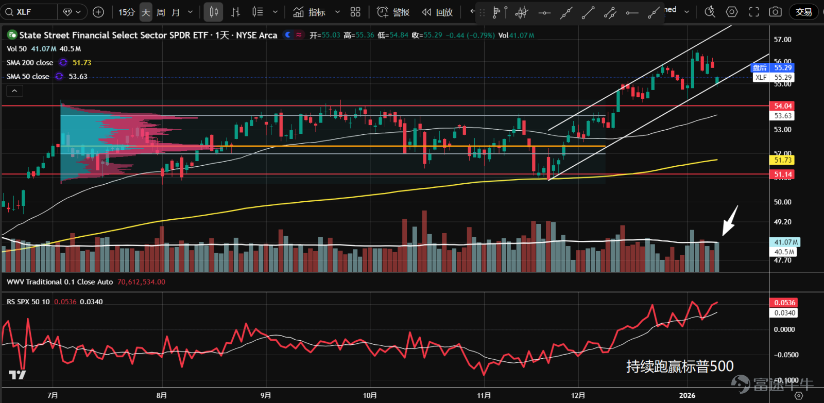Open time axis settings hexagon icon at bottom right
824x403 pixels.
tap(799, 395)
